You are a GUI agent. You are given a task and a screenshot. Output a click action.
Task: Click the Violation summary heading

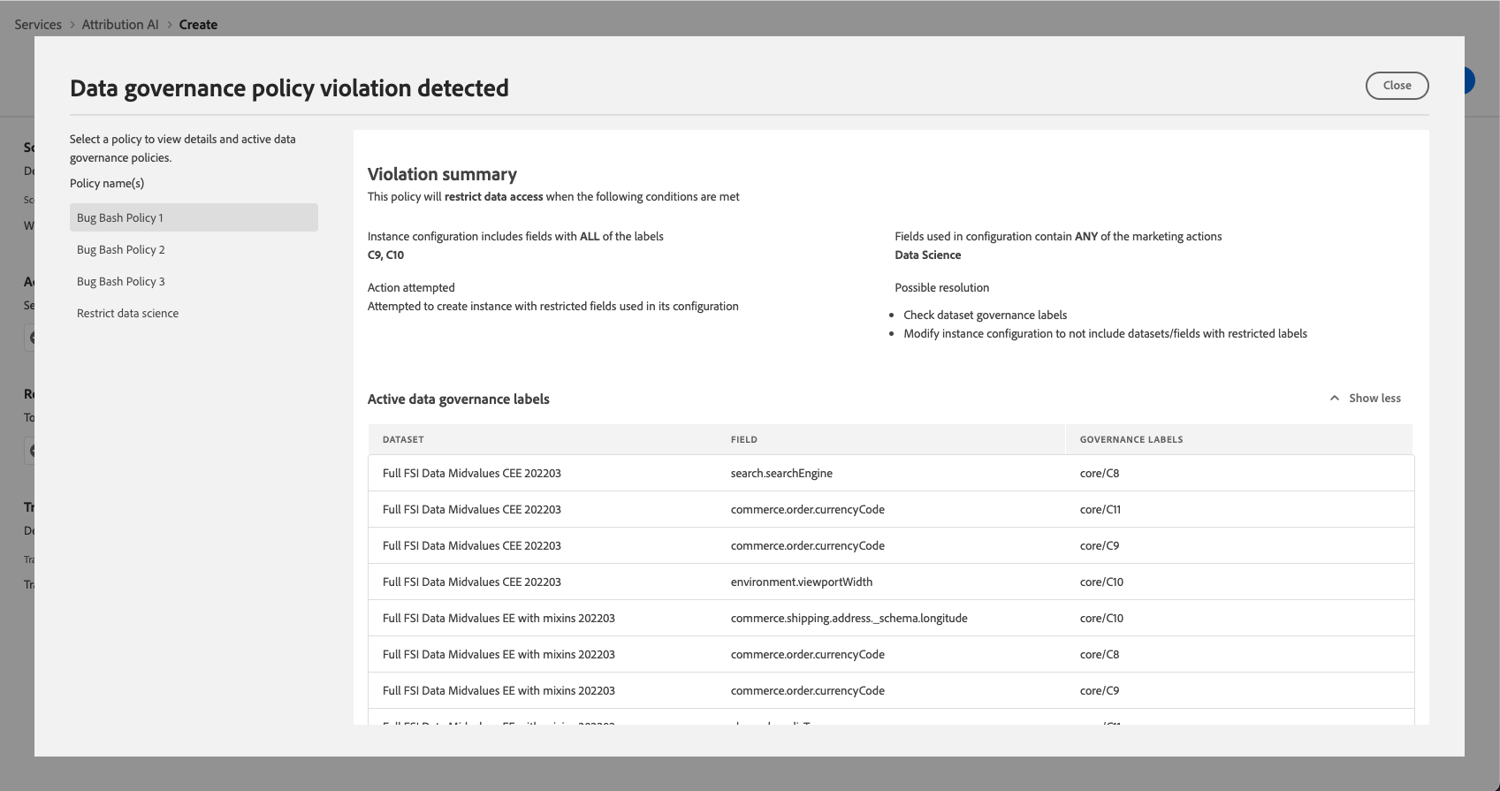click(442, 174)
